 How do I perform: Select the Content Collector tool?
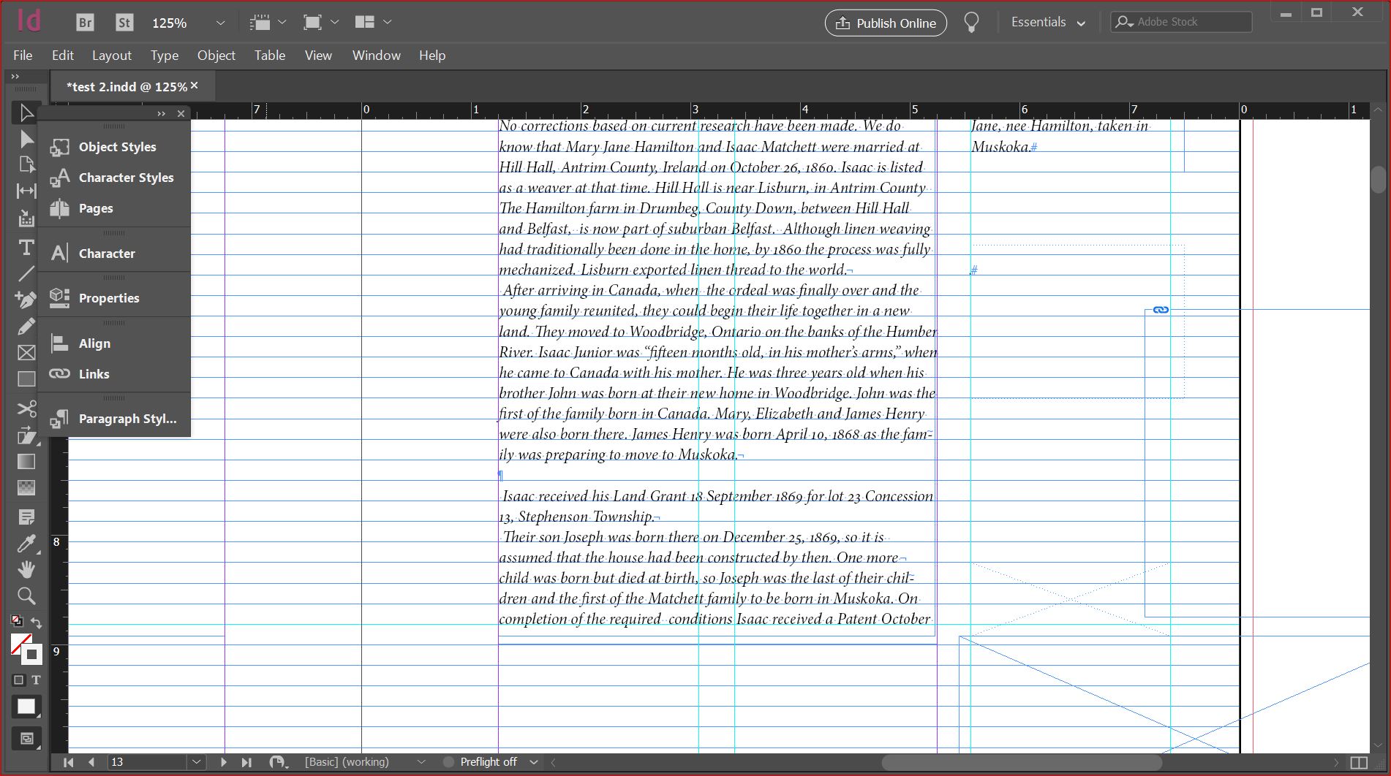coord(26,218)
